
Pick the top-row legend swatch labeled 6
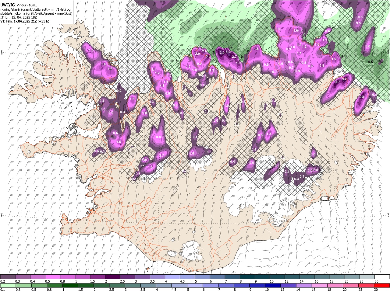coord(217,277)
